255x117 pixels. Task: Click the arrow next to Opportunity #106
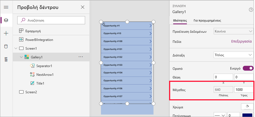pos(150,88)
